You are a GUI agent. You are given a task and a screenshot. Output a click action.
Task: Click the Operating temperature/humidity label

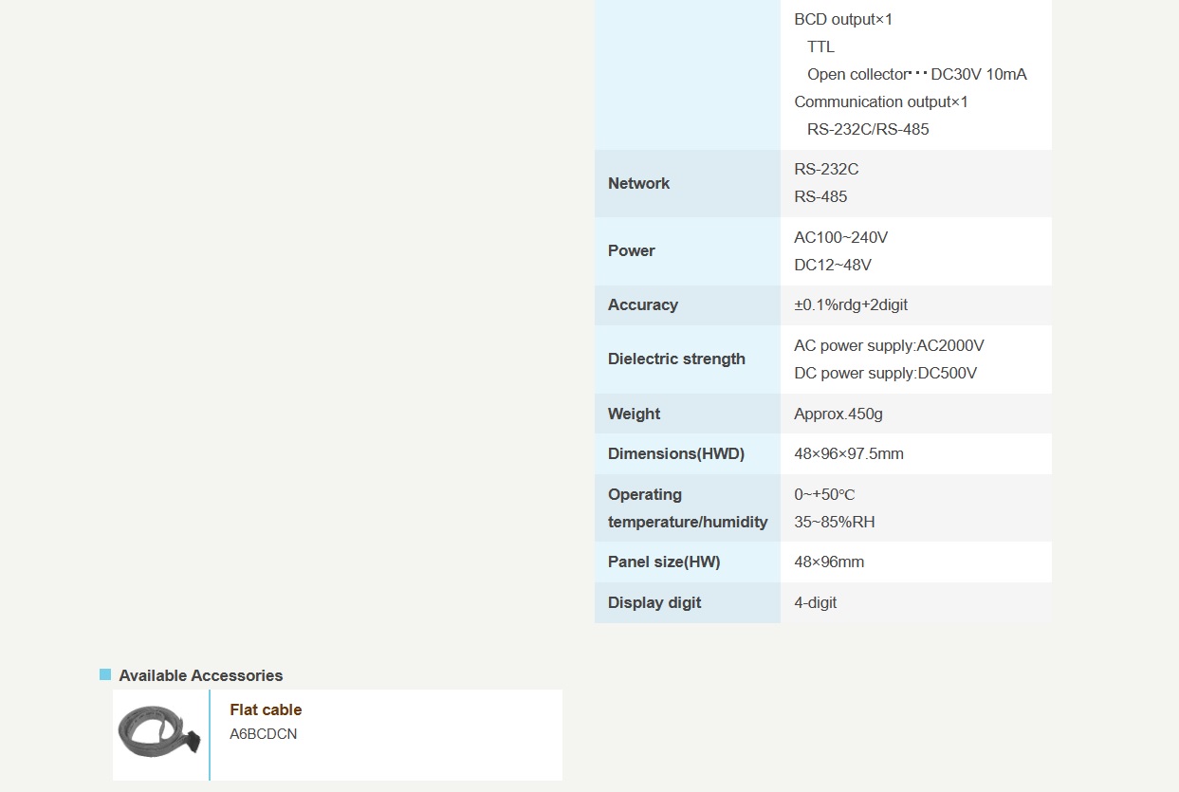tap(687, 507)
